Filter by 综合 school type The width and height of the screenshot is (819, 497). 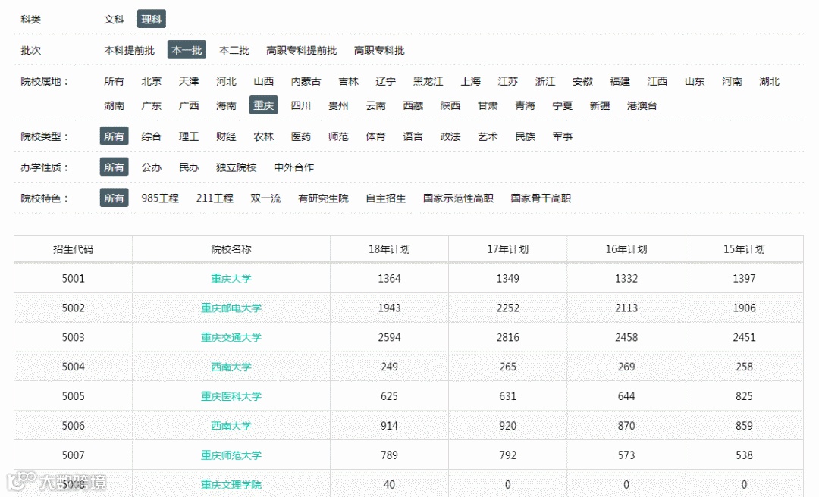[x=152, y=136]
